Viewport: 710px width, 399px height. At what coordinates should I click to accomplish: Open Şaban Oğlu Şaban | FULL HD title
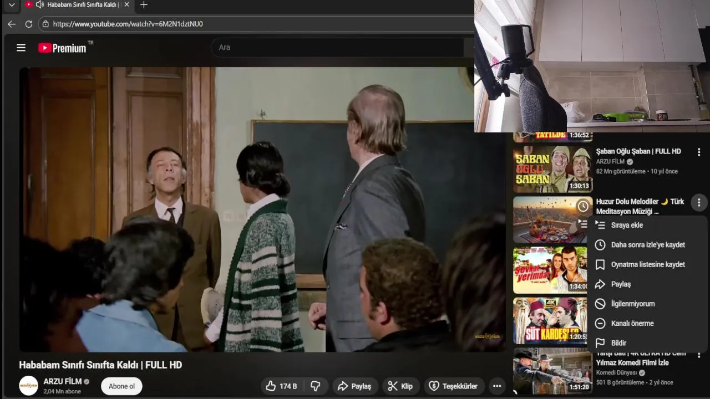[638, 151]
